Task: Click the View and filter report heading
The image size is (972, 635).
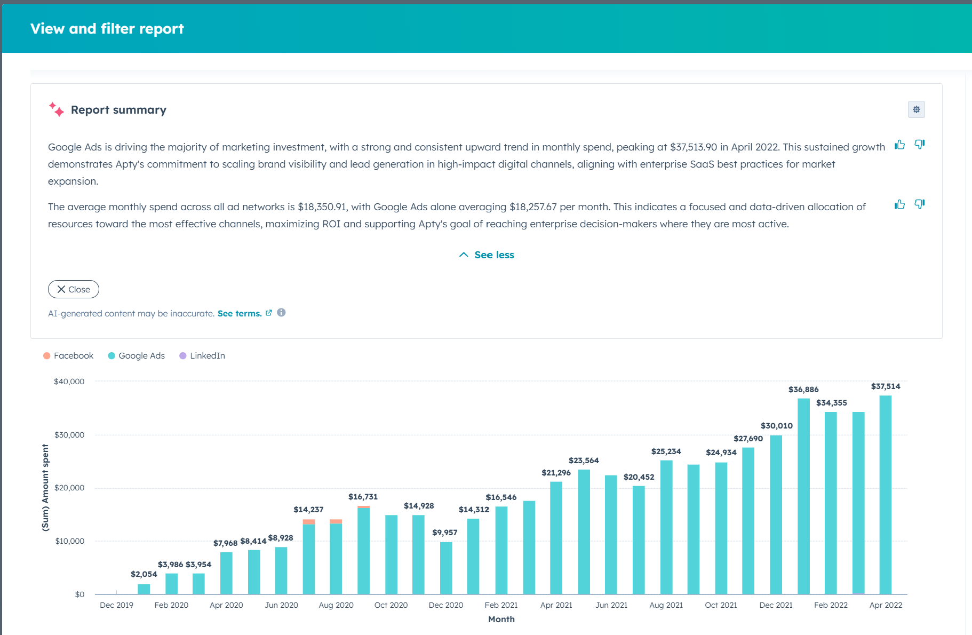Action: click(x=107, y=28)
